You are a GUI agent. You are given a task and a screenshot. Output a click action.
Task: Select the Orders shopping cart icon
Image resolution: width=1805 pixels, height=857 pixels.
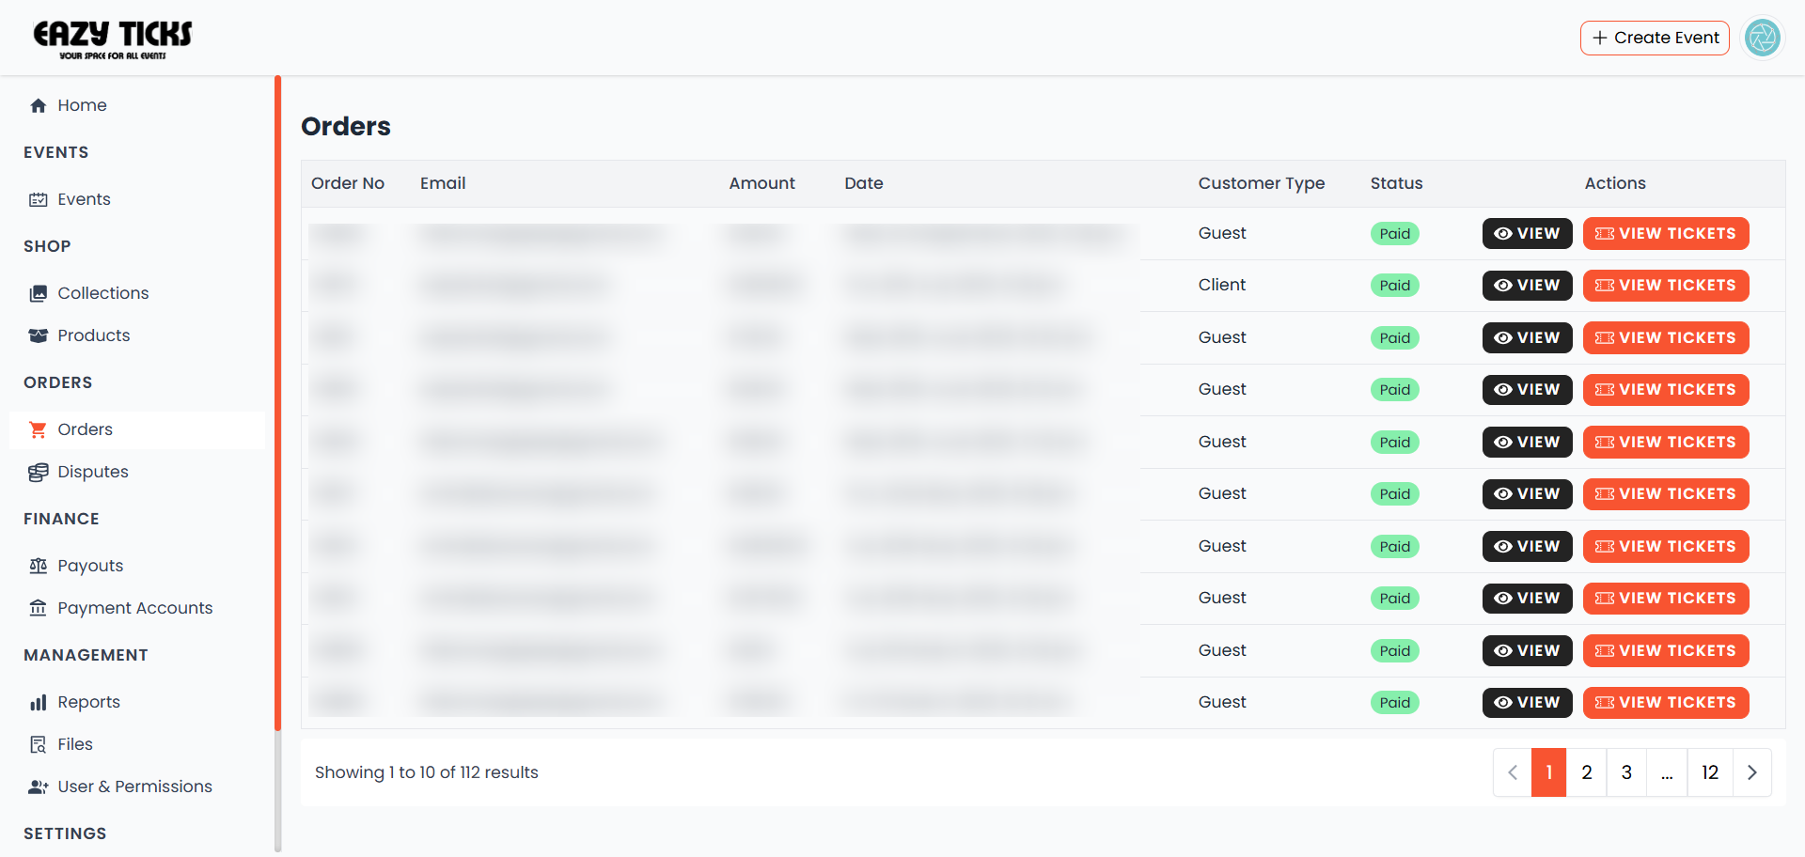click(x=38, y=429)
